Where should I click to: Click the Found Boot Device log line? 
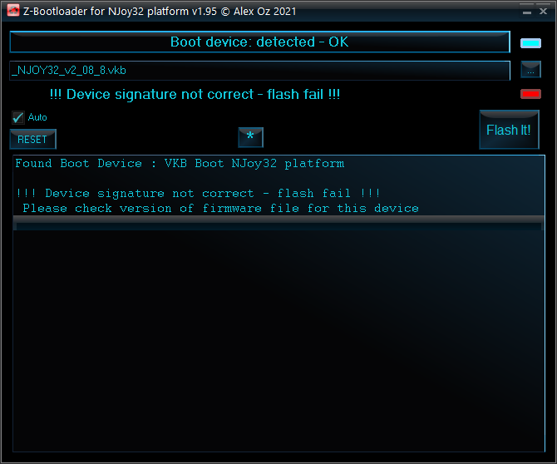click(180, 164)
